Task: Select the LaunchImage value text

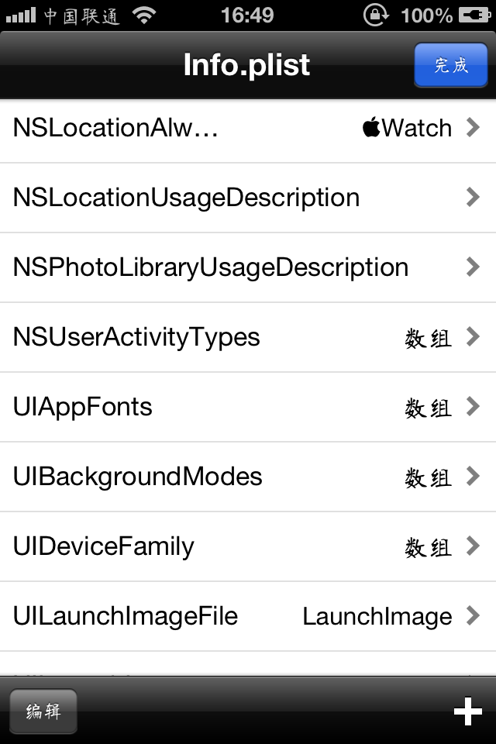Action: point(377,616)
